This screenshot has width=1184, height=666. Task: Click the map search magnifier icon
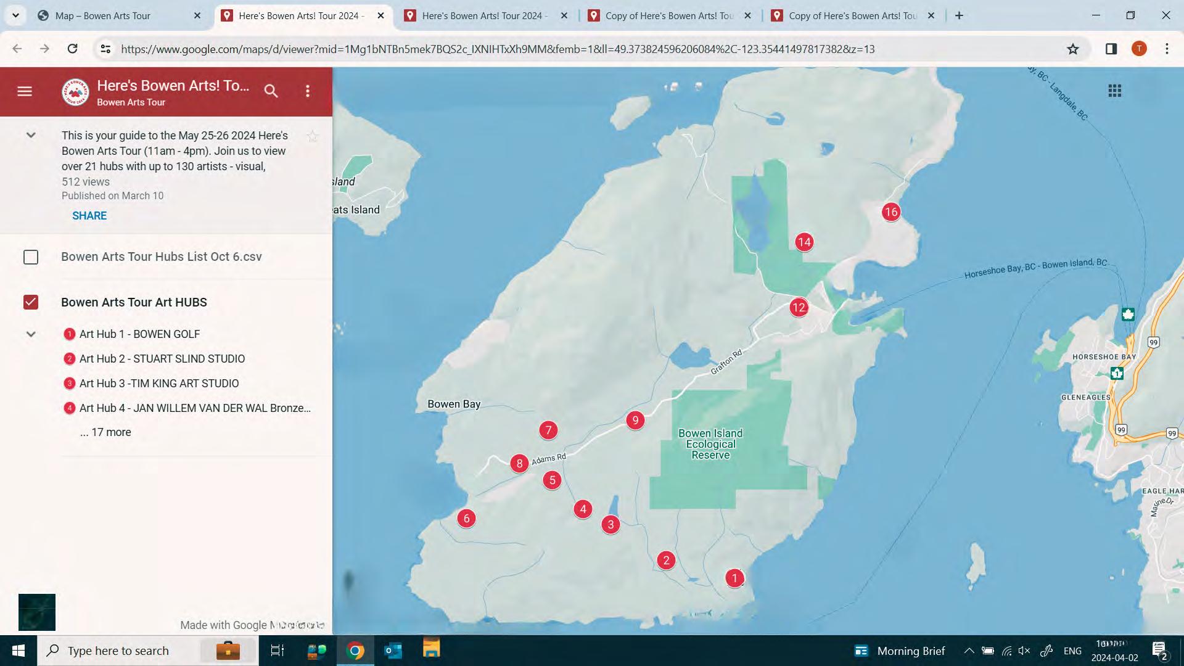point(271,91)
